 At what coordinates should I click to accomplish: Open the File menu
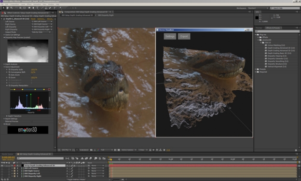point(2,4)
